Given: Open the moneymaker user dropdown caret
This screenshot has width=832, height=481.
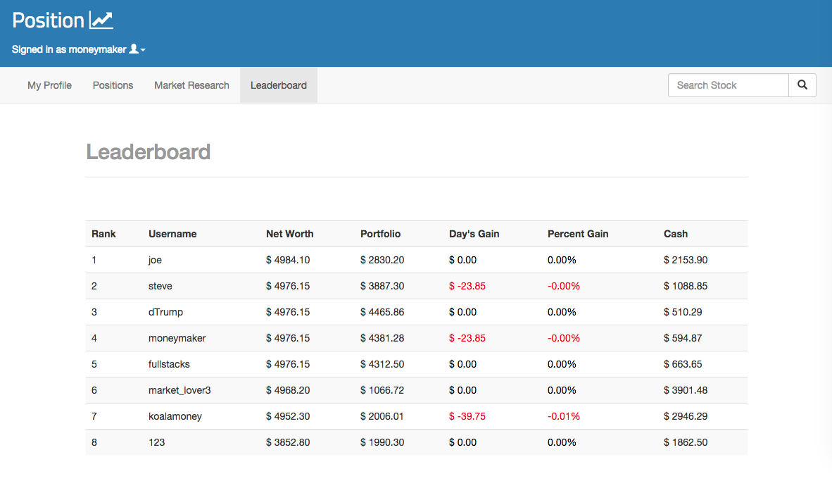Looking at the screenshot, I should click(143, 50).
